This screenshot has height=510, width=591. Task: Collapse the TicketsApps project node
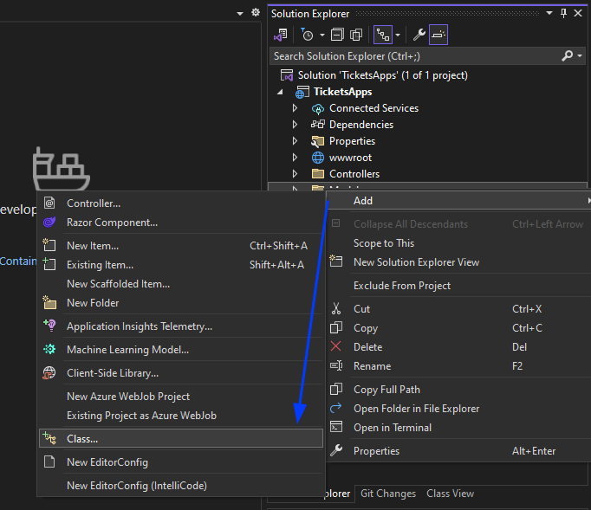280,92
